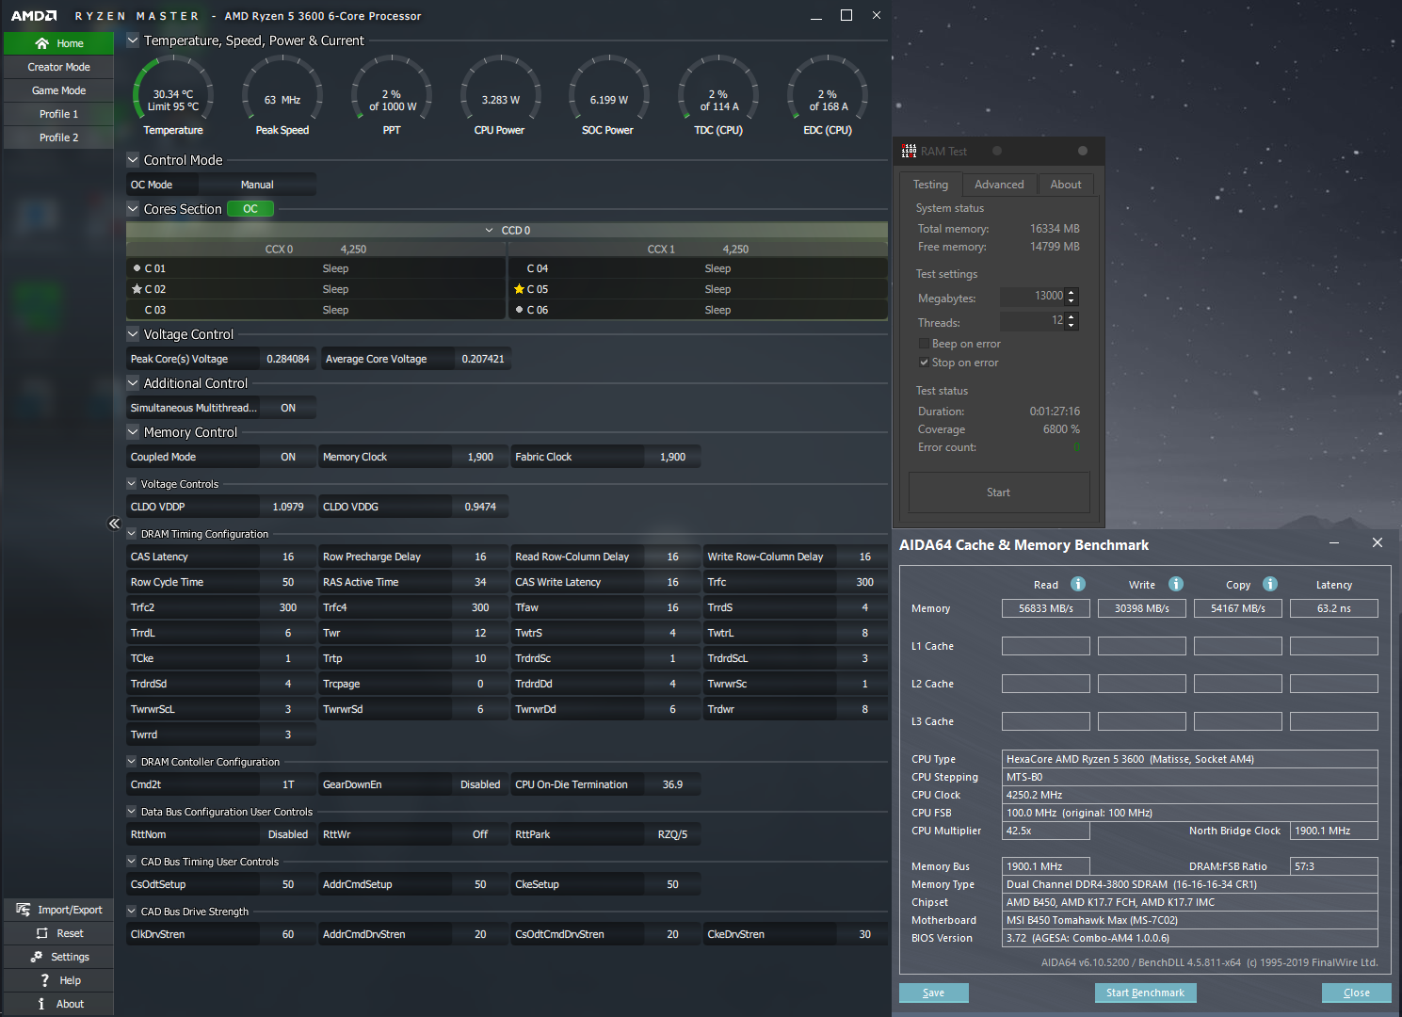Collapse CAD Bus Drive Strength section
The image size is (1402, 1017).
point(132,912)
